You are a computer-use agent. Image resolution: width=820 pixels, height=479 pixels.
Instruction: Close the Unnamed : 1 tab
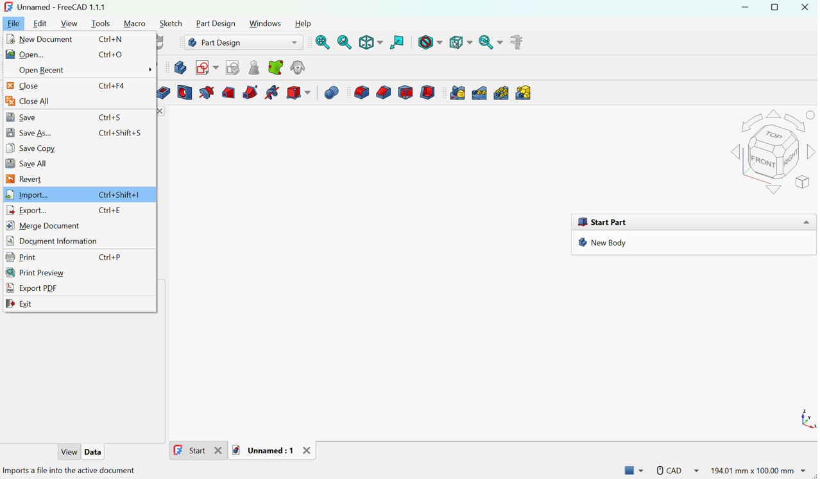307,451
